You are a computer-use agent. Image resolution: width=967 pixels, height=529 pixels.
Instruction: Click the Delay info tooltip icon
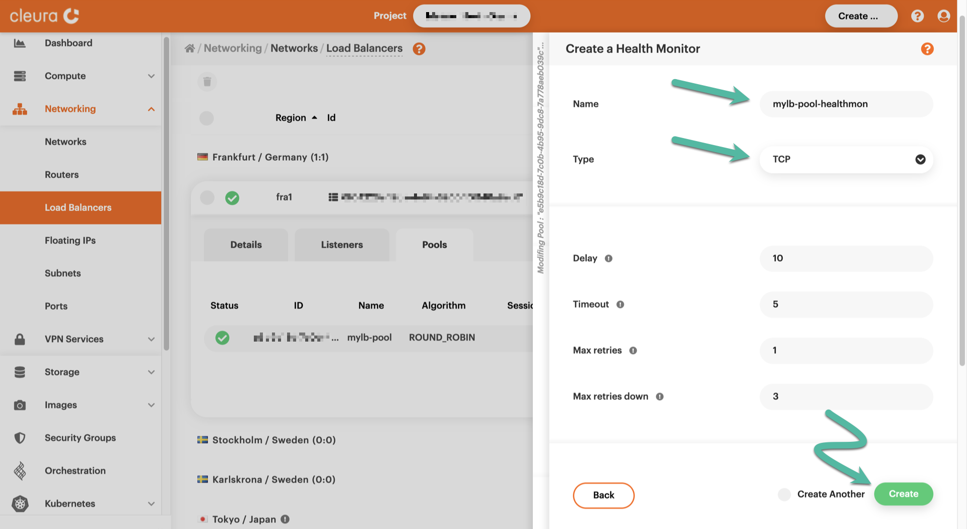pyautogui.click(x=608, y=258)
